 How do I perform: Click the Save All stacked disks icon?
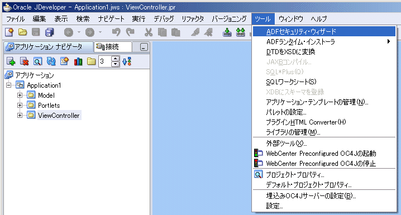pos(49,32)
